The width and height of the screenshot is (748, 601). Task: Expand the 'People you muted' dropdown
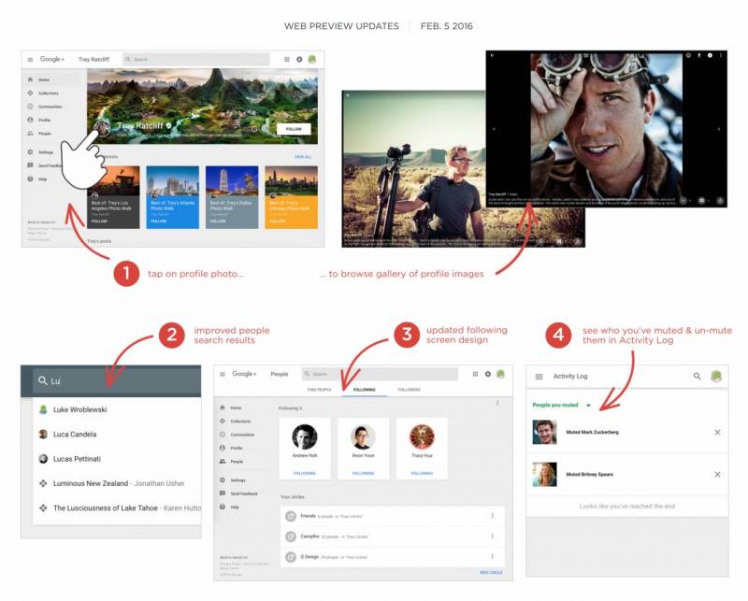[589, 405]
